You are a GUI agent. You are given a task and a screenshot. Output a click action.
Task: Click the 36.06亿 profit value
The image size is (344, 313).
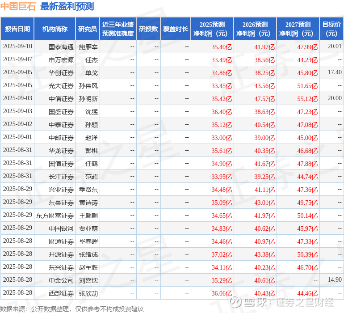tap(221, 293)
